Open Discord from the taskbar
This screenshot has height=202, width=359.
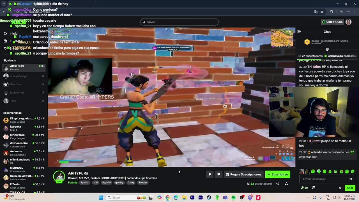coord(250,198)
